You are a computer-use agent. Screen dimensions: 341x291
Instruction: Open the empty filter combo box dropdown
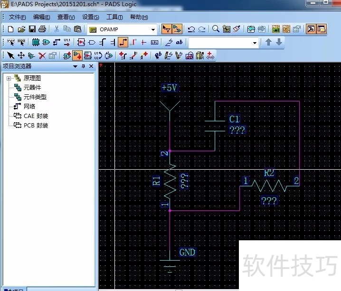tap(255, 43)
